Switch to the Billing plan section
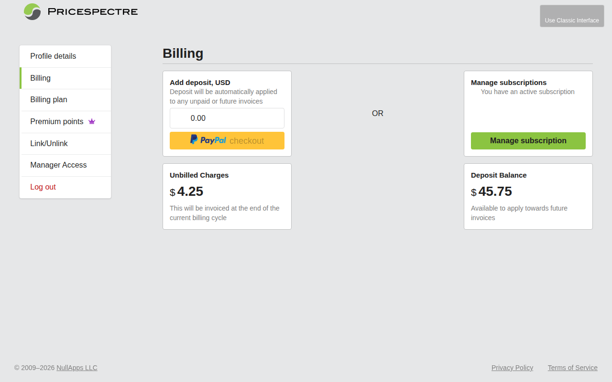 pyautogui.click(x=48, y=99)
